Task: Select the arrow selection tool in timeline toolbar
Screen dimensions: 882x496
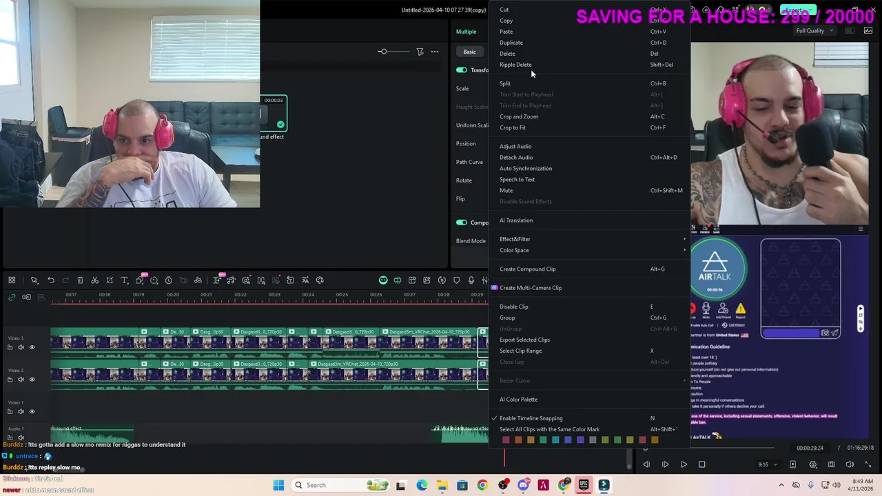Action: click(x=34, y=280)
